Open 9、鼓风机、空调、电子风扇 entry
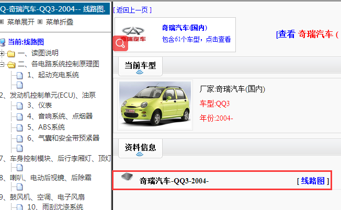 42,197
